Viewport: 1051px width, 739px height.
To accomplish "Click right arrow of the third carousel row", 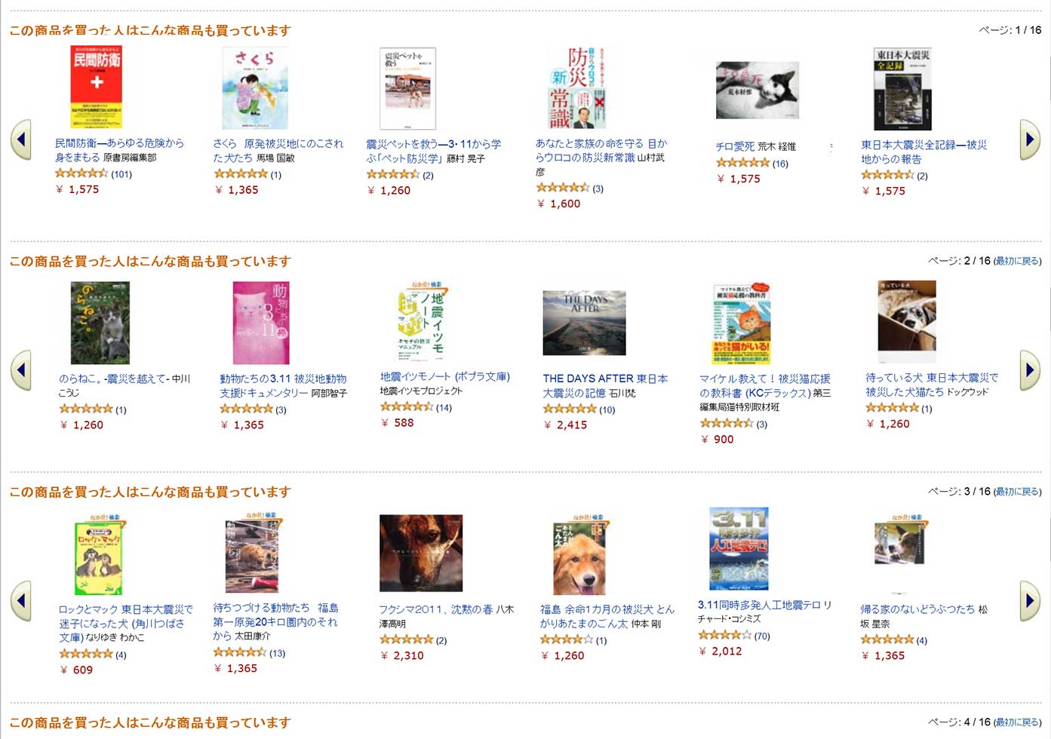I will coord(1030,601).
